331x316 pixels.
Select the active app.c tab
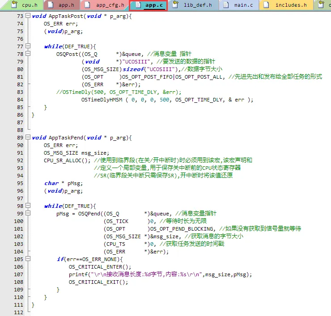point(153,5)
